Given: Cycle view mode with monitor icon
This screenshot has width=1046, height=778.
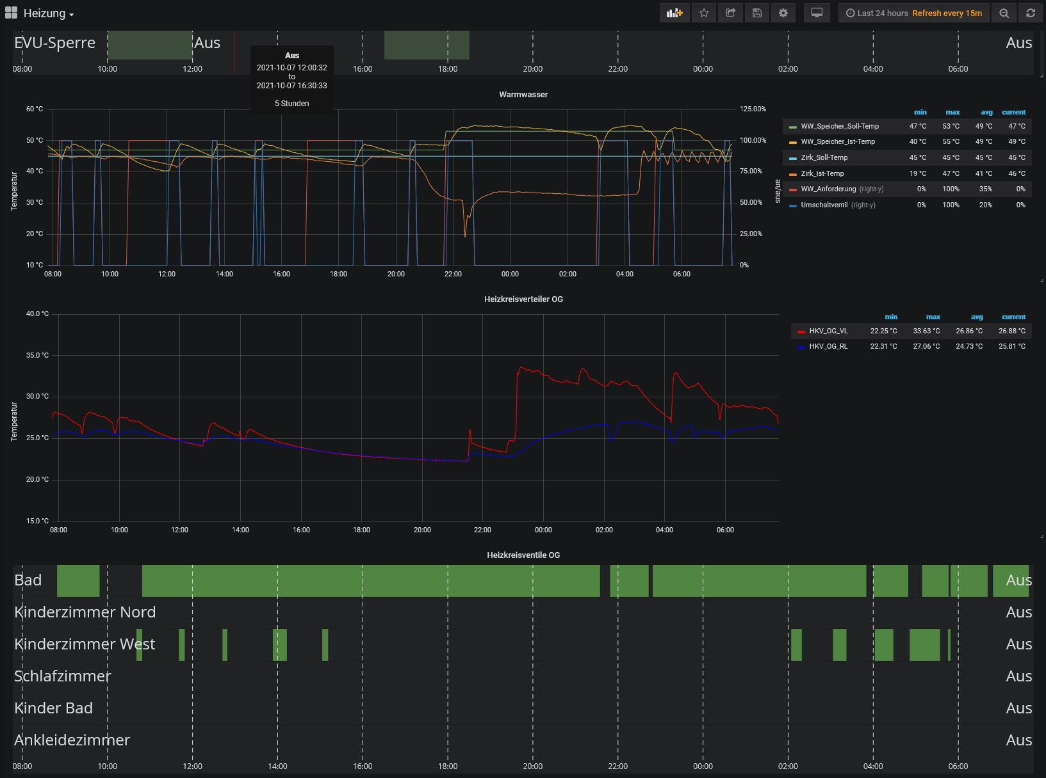Looking at the screenshot, I should coord(817,13).
